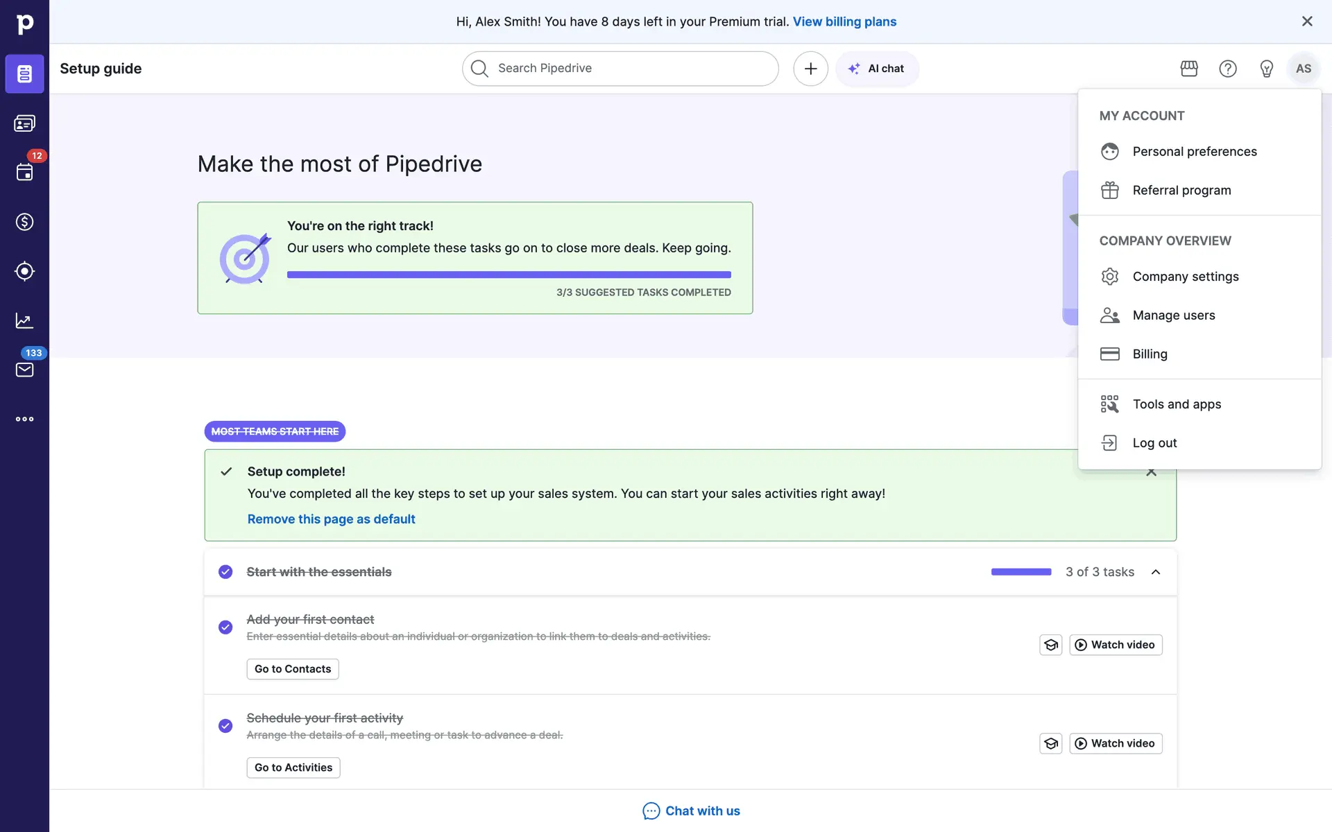Choose Company settings in account menu
The height and width of the screenshot is (832, 1332).
[1185, 277]
